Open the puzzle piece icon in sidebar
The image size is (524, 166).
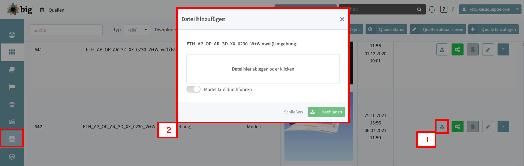[12, 104]
